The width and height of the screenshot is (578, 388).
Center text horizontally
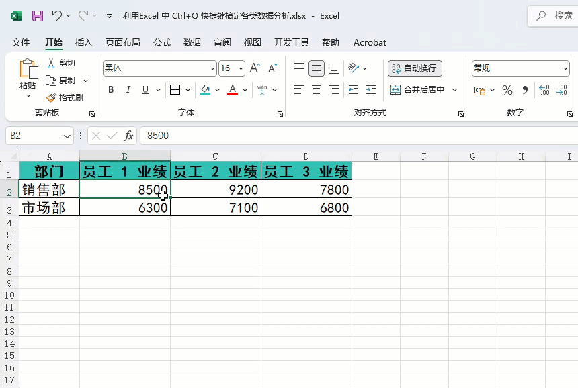coord(317,89)
